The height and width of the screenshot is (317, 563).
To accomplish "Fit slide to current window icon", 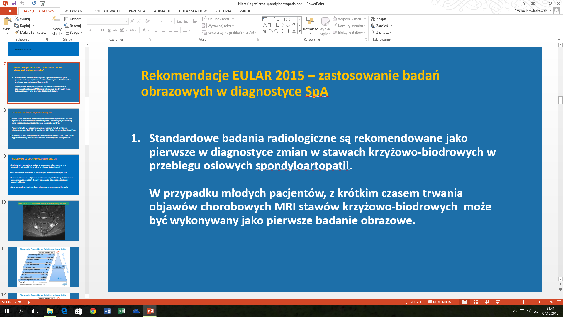I will pos(559,302).
